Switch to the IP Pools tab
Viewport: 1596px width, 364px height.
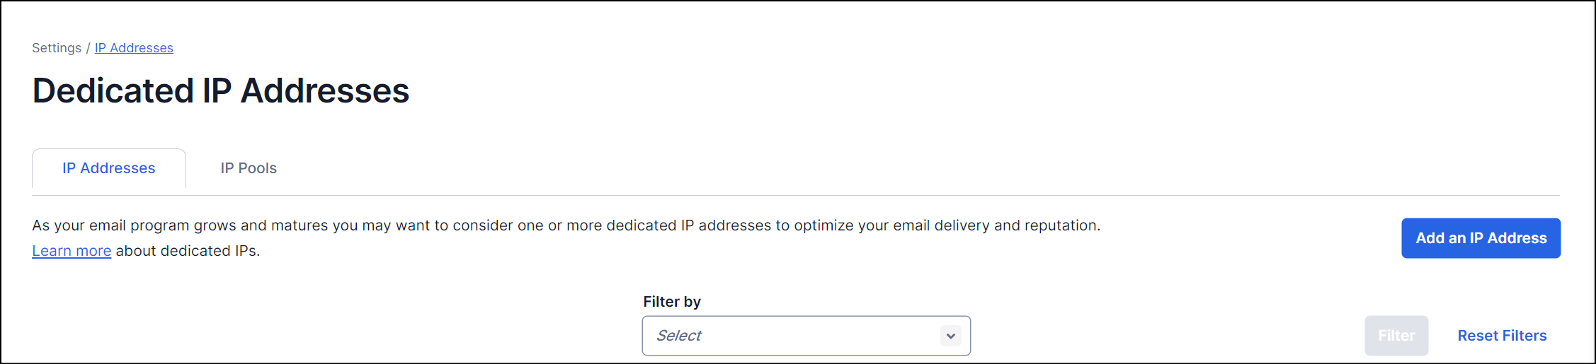249,168
